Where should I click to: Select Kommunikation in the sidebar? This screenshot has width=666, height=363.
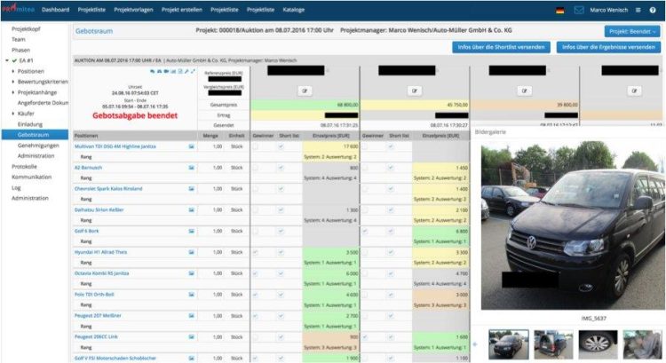[x=31, y=177]
